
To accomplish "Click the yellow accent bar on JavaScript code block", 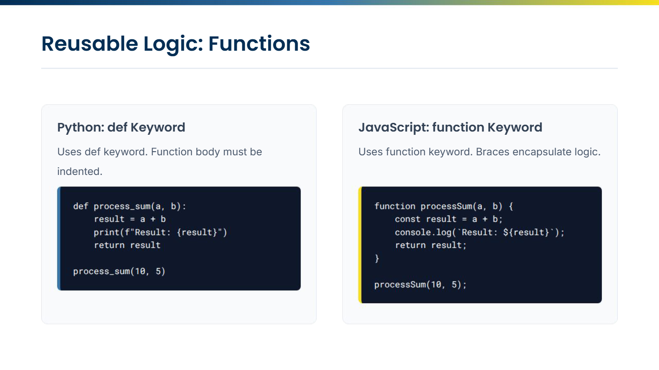I will [x=360, y=245].
